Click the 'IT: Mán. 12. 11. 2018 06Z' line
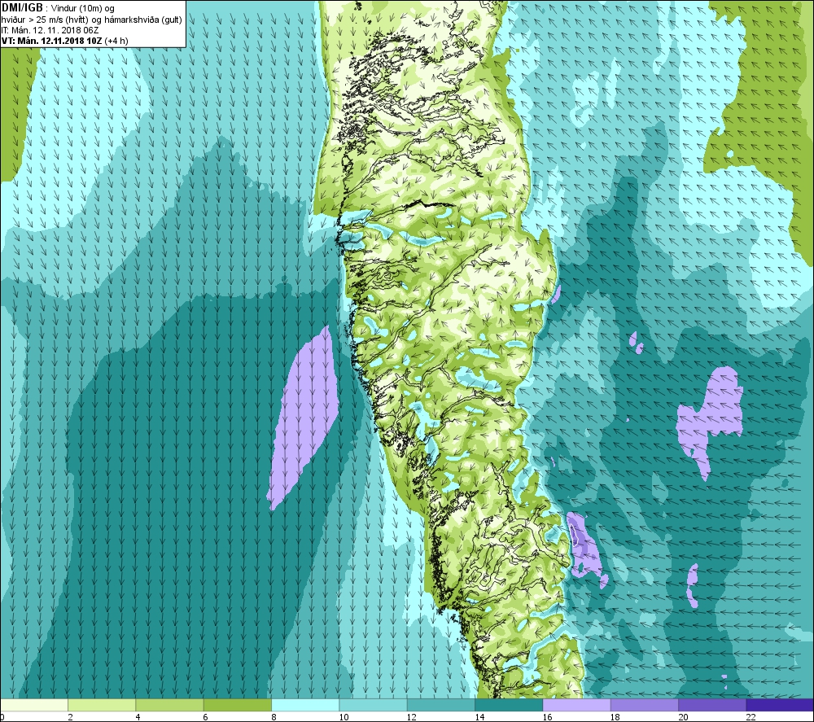814x722 pixels. 50,30
